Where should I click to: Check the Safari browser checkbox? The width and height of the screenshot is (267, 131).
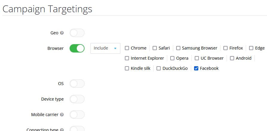(155, 48)
